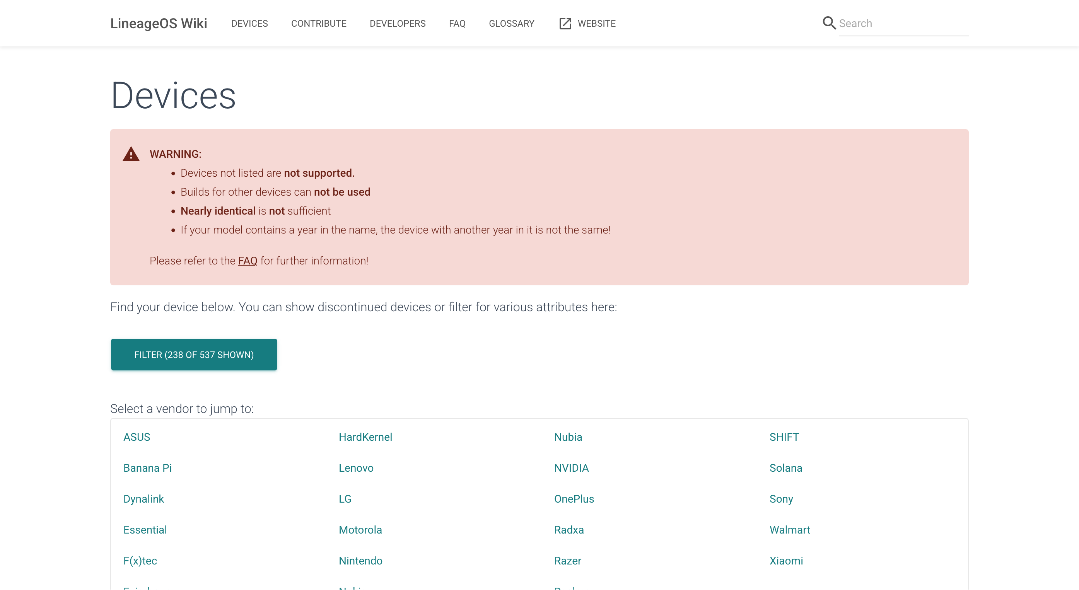1079x590 pixels.
Task: Click the "WARNING:" label text
Action: point(176,154)
